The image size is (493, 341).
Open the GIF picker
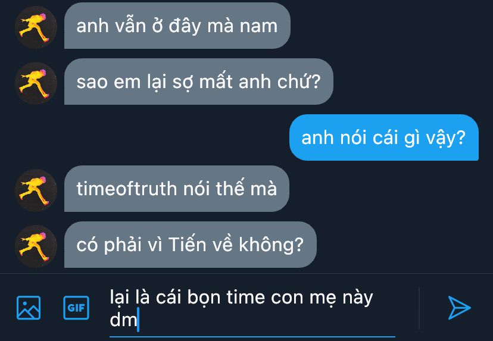tap(76, 308)
